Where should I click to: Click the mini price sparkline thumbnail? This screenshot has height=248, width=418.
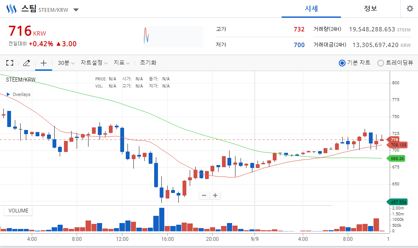[174, 37]
